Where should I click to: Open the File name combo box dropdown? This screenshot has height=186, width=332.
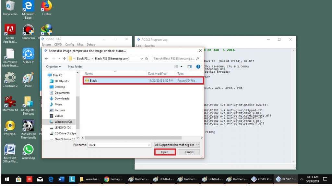[x=149, y=145]
